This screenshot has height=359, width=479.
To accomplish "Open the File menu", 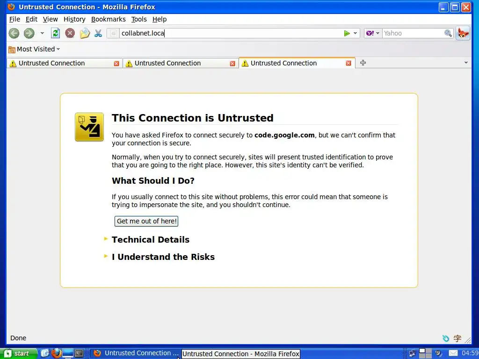I will (x=15, y=19).
